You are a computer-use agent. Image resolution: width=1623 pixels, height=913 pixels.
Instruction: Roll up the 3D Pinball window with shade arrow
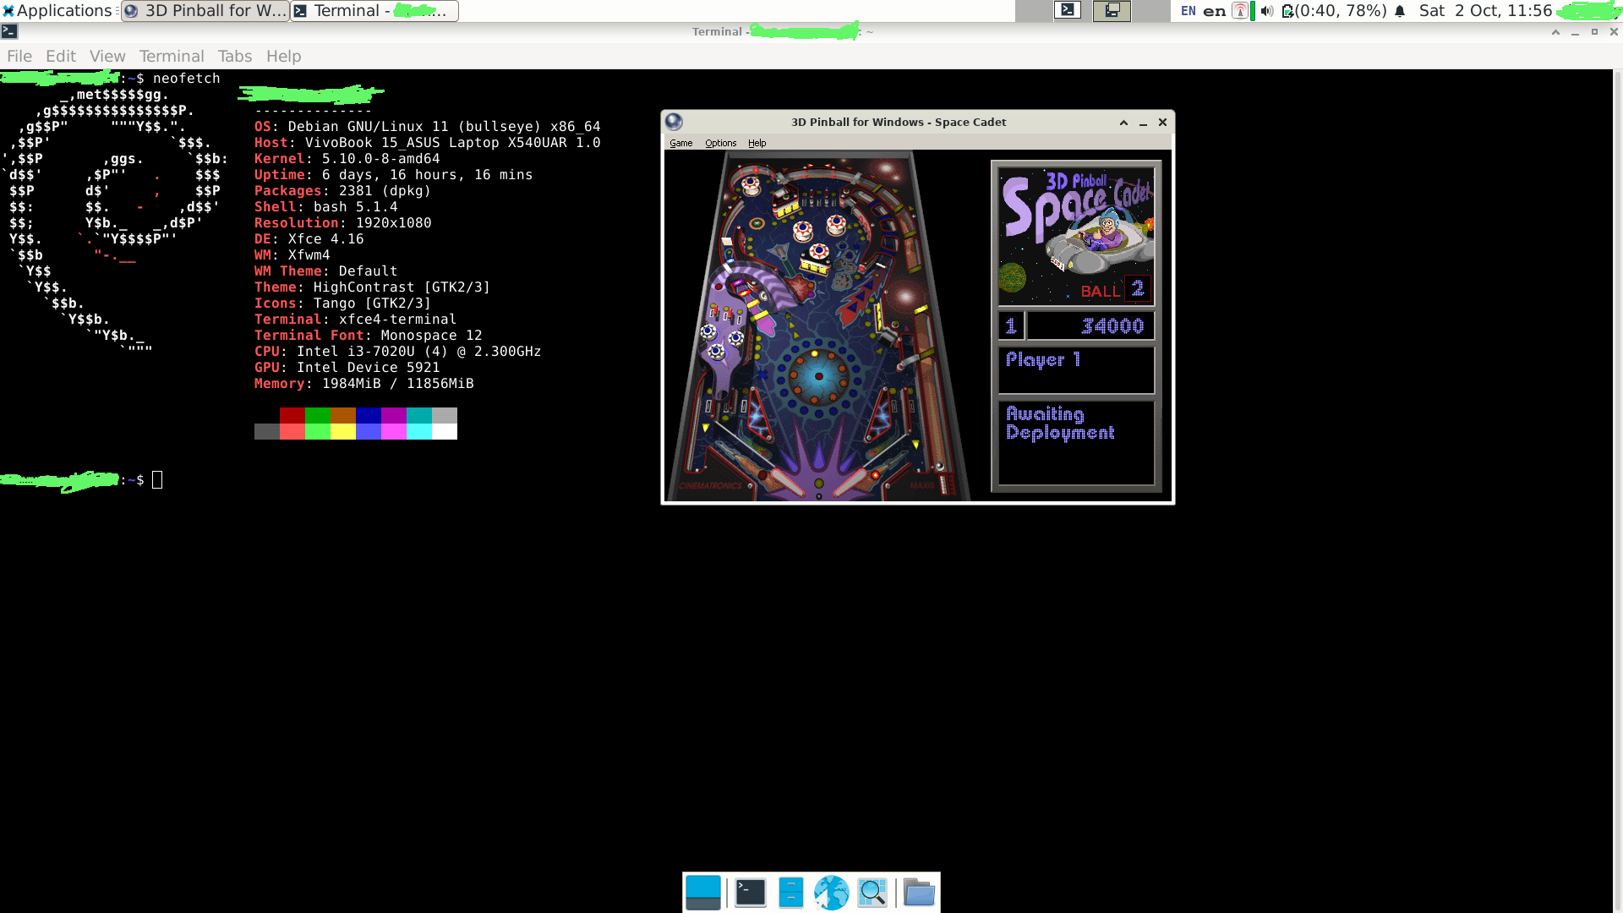click(x=1123, y=123)
